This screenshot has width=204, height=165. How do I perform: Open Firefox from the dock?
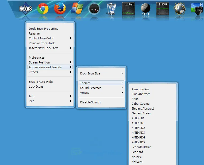60,9
